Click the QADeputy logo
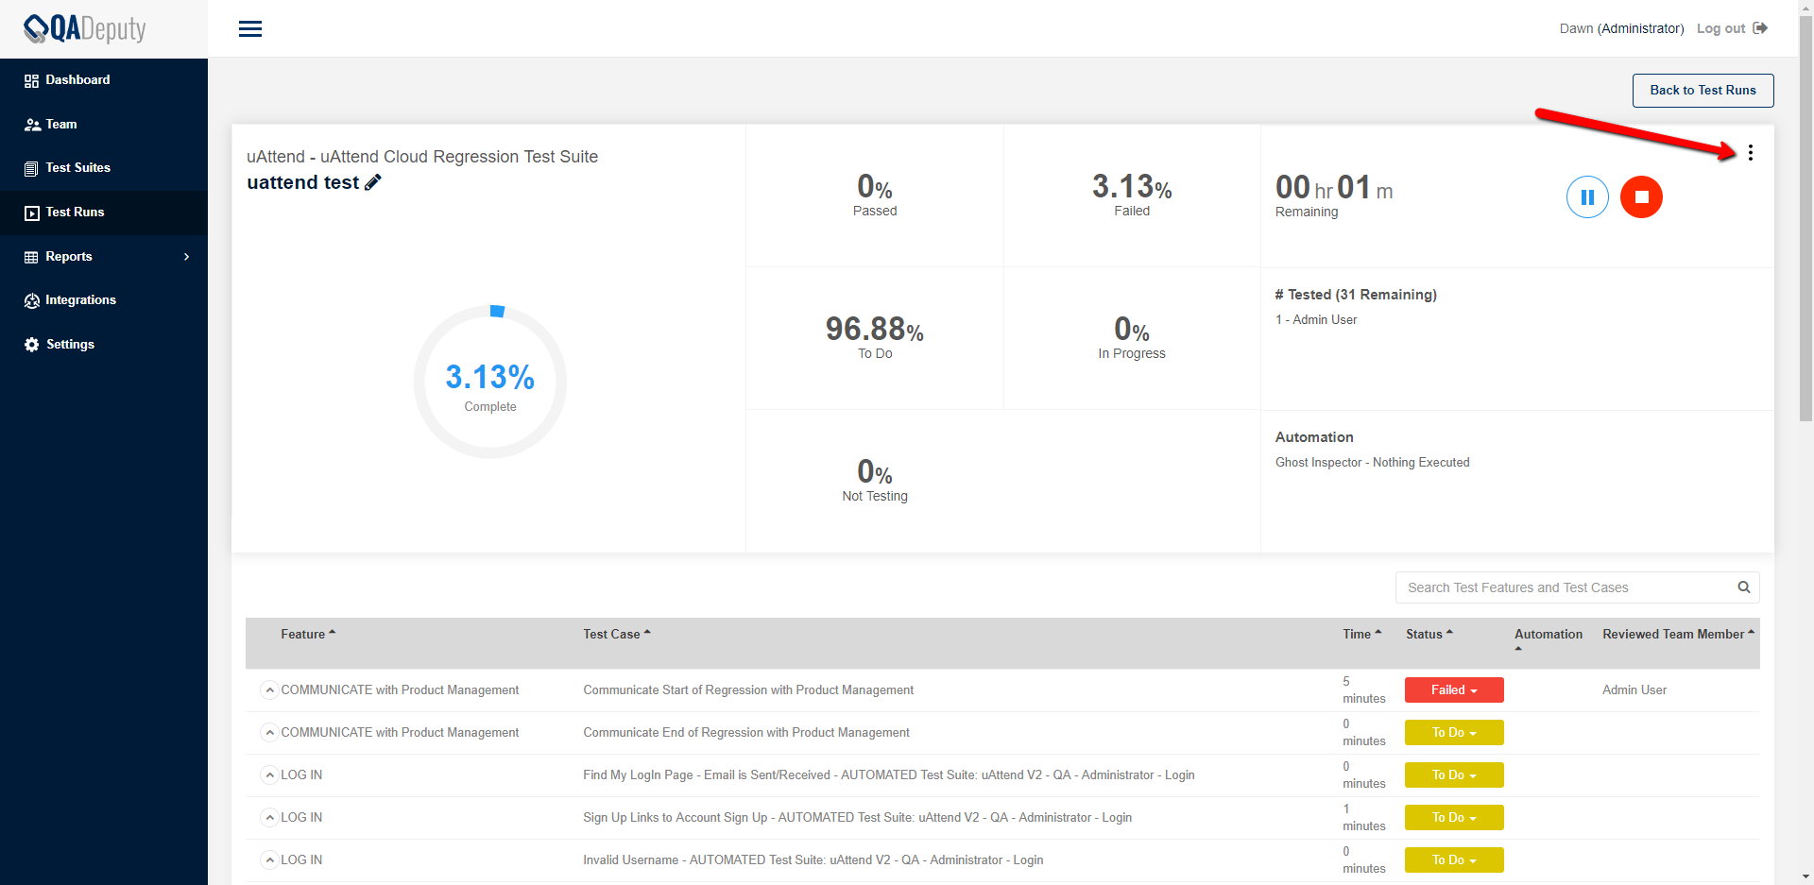 (85, 28)
